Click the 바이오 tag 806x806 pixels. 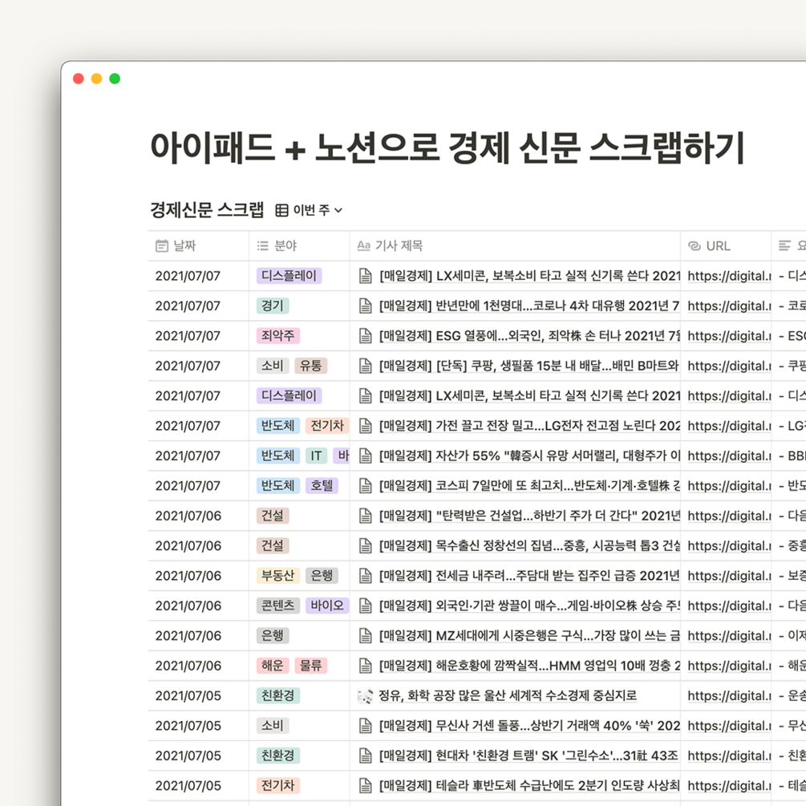[x=327, y=605]
